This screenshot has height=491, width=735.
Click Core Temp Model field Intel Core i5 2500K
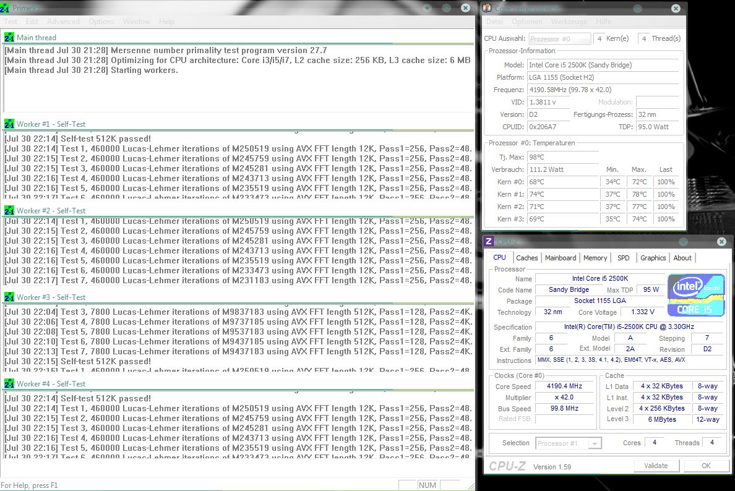click(603, 65)
